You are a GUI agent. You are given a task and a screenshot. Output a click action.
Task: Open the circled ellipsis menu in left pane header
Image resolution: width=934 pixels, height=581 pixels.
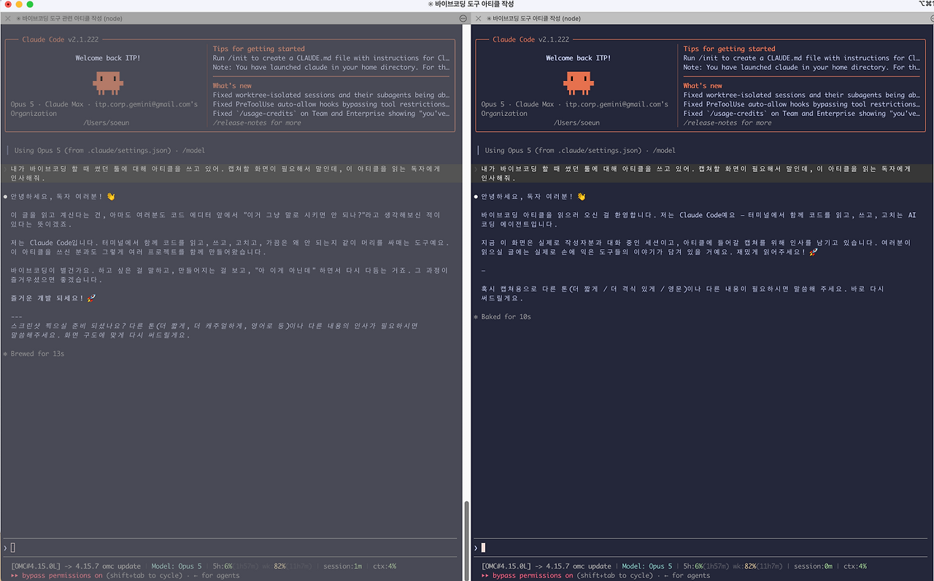(x=463, y=18)
